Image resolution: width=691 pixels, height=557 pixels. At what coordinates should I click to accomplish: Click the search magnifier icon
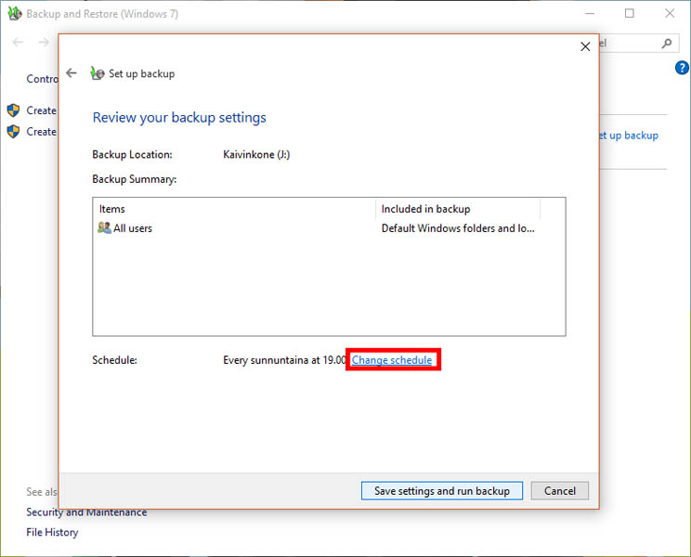[x=666, y=43]
